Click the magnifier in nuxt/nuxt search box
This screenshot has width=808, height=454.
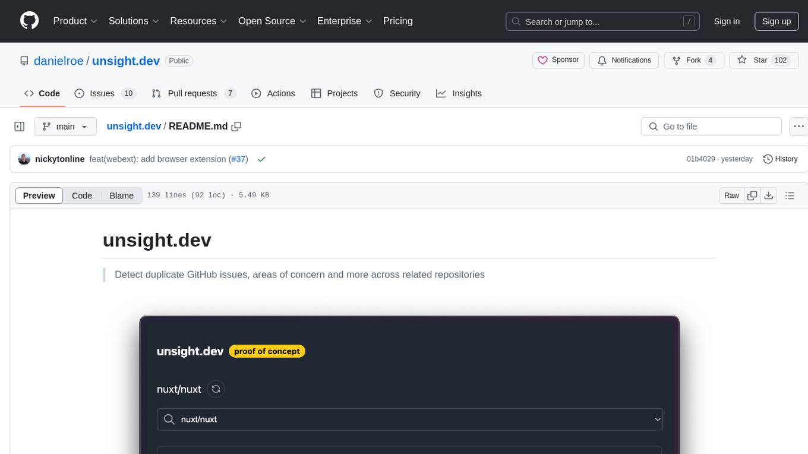169,419
